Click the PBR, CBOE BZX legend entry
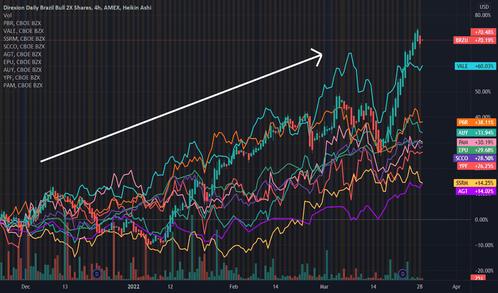Image resolution: width=498 pixels, height=293 pixels. click(22, 23)
